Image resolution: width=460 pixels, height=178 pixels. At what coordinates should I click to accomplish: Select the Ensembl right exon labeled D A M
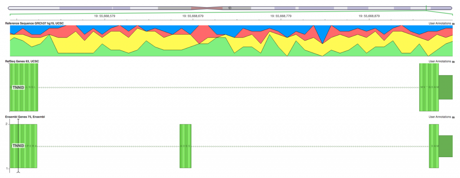(x=434, y=146)
